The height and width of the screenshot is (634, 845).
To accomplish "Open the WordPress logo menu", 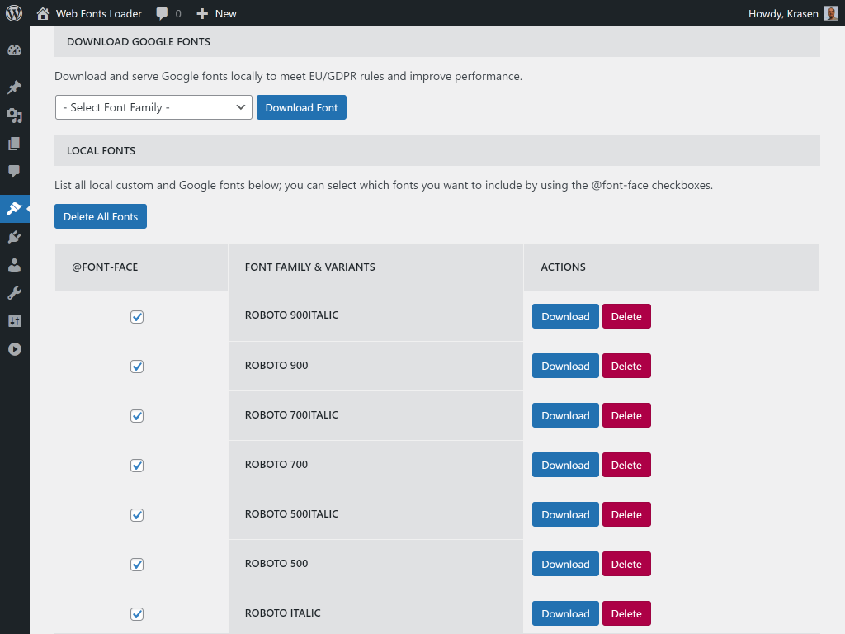I will point(14,13).
